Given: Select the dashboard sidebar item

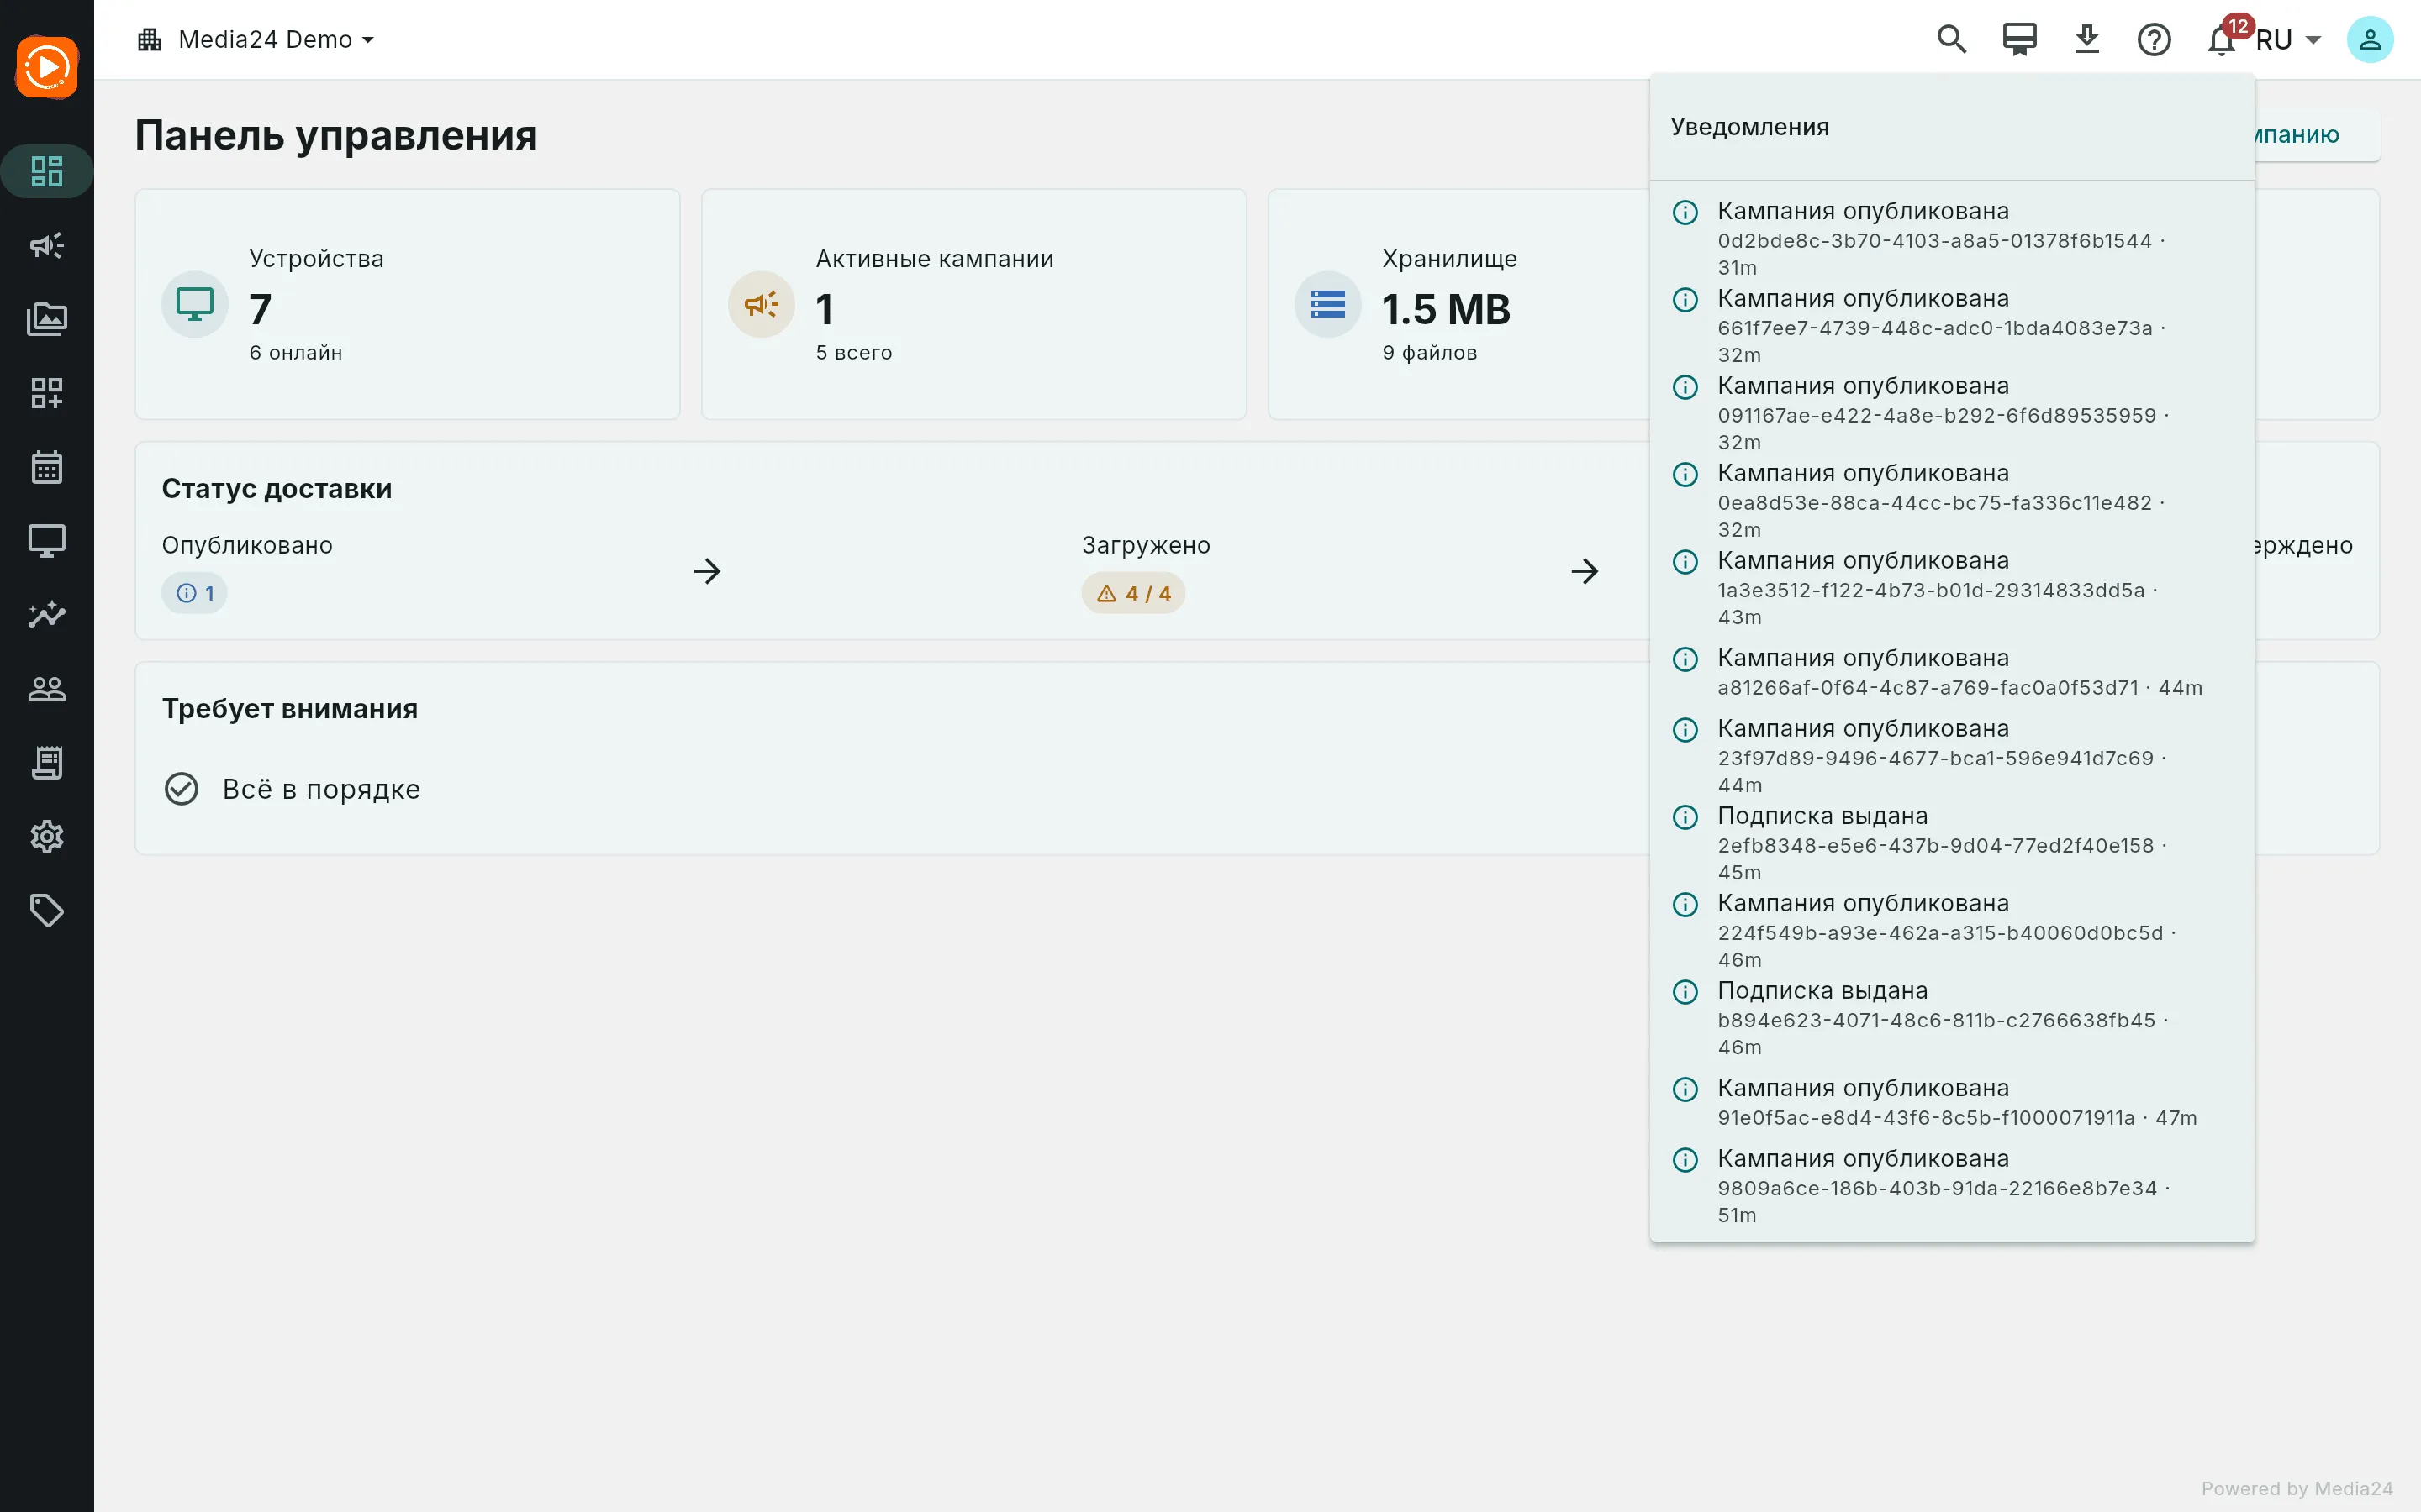Looking at the screenshot, I should pos(47,171).
